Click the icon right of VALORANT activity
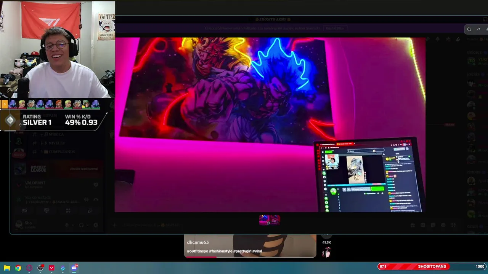This screenshot has height=274, width=488. pyautogui.click(x=96, y=185)
